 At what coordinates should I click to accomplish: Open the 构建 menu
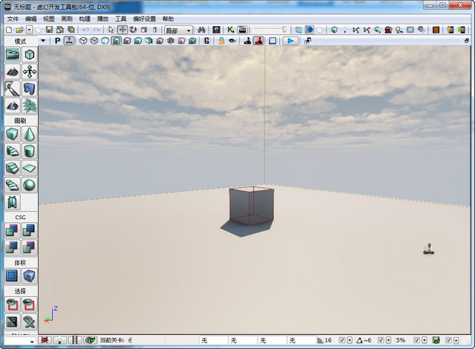tap(85, 19)
